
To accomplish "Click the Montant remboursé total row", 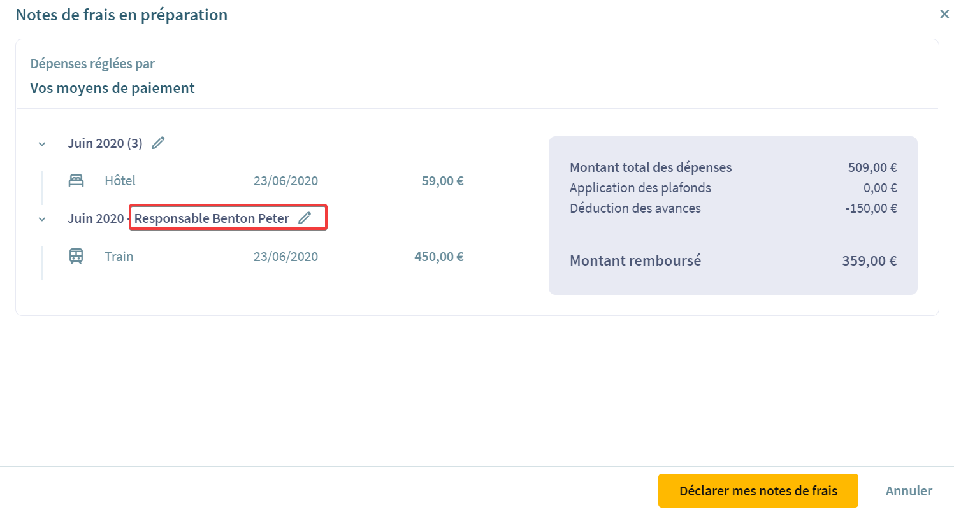I will coord(734,260).
